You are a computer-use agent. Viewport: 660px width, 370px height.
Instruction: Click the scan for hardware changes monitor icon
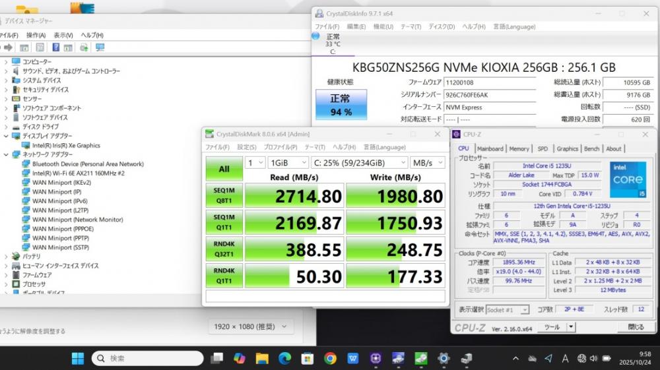click(x=100, y=47)
